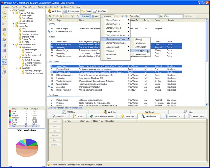Click the add new work item toolbar icon

49,16
